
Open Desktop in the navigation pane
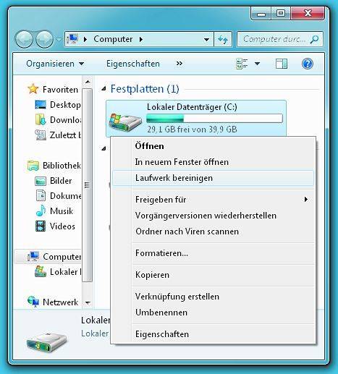pyautogui.click(x=65, y=105)
